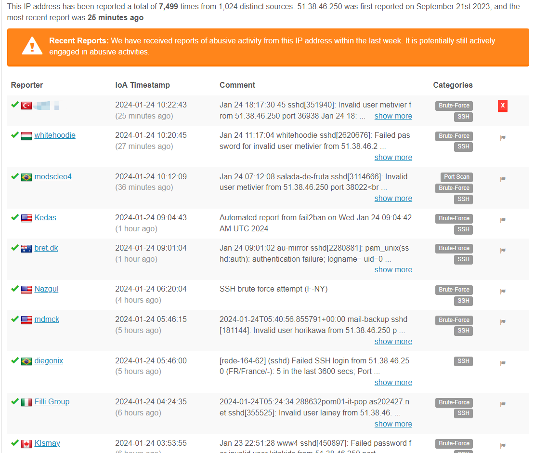
Task: Expand modscleo4 comment via show more
Action: pos(393,198)
